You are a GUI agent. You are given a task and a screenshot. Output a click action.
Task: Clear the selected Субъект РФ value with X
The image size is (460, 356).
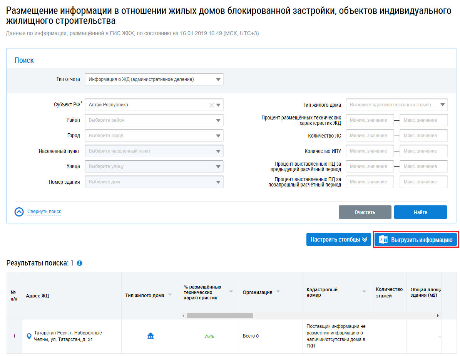pyautogui.click(x=211, y=105)
